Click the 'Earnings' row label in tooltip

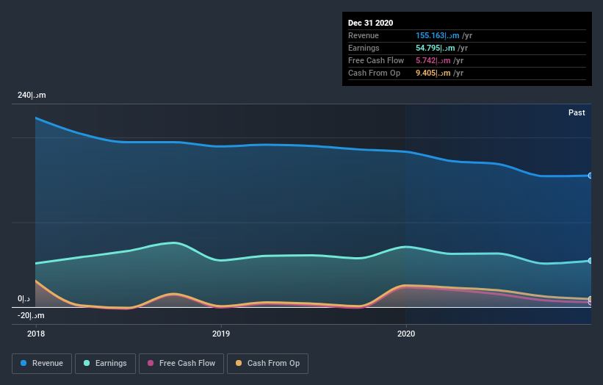364,48
